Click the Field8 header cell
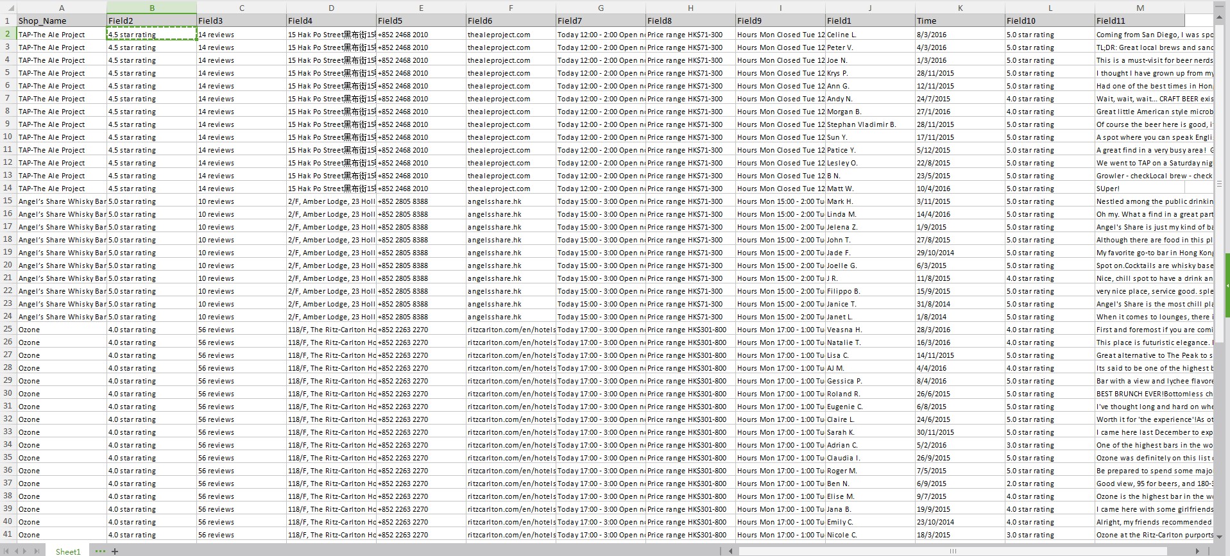This screenshot has width=1230, height=556. click(691, 21)
